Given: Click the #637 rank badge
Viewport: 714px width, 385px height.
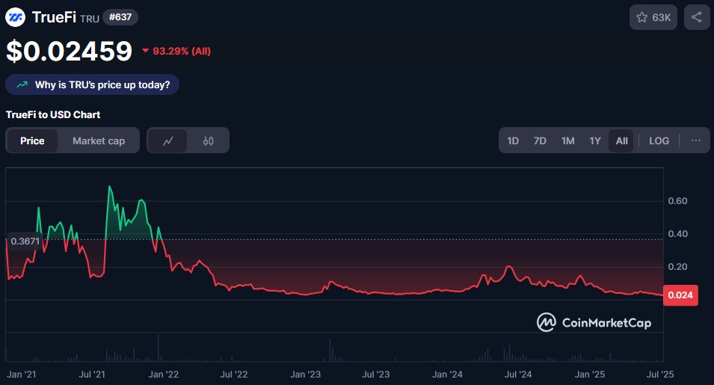Looking at the screenshot, I should [x=120, y=17].
